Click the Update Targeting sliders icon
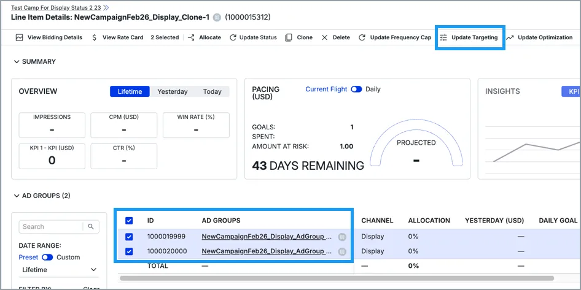581x290 pixels. [x=443, y=37]
